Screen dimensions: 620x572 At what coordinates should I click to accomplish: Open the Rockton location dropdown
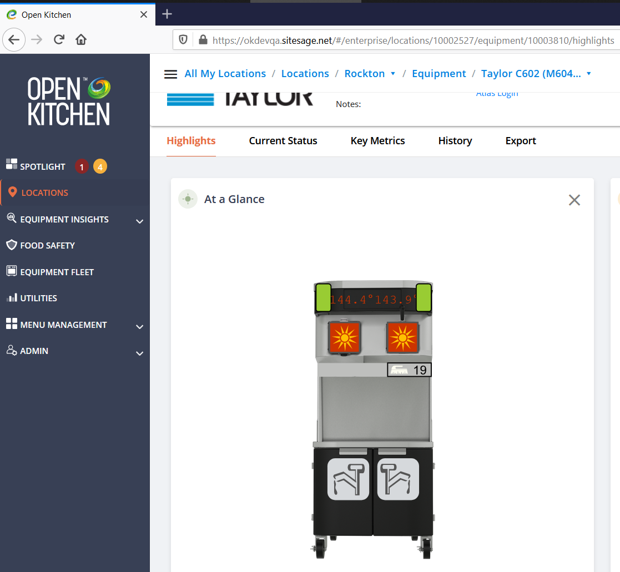(x=393, y=74)
